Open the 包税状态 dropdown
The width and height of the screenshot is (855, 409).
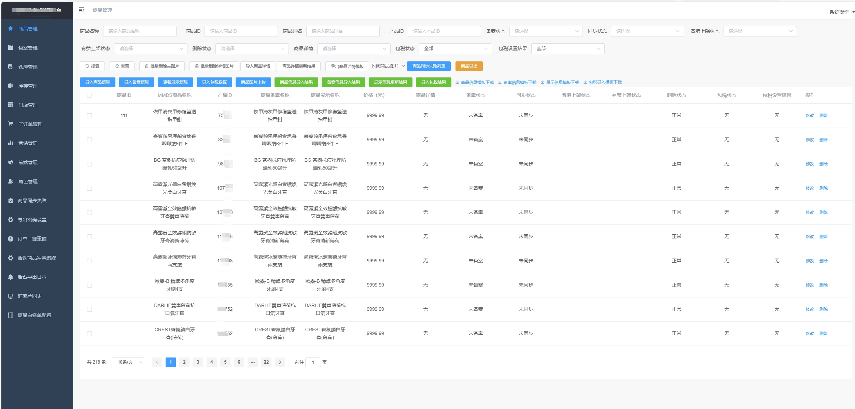point(455,48)
